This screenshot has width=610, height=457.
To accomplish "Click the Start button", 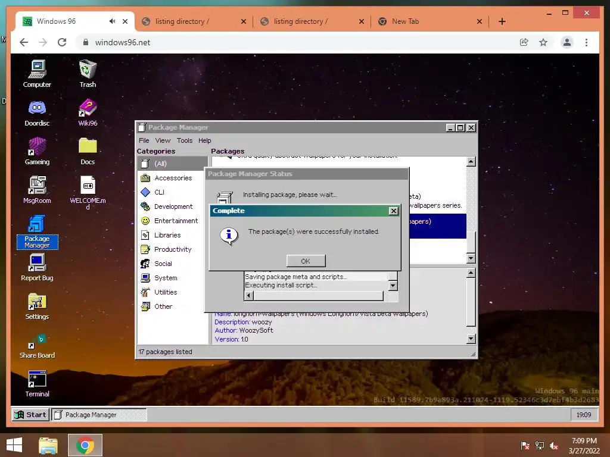I will pyautogui.click(x=31, y=415).
